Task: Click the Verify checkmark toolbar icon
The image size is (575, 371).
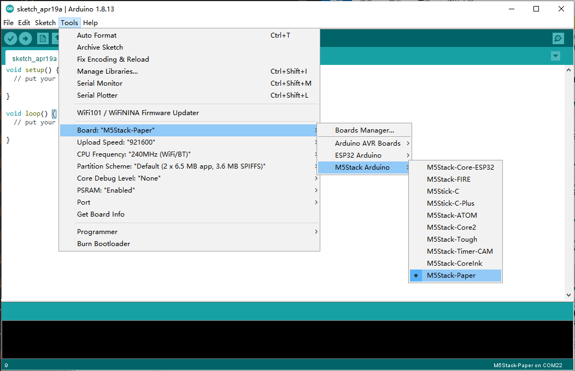Action: click(x=10, y=38)
